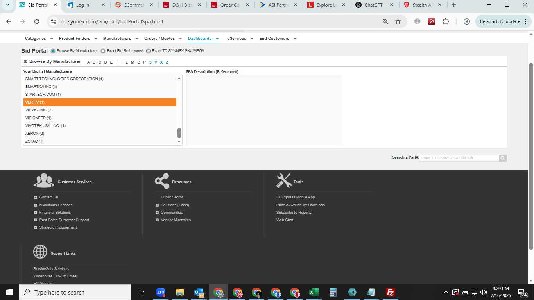Open Calculator from taskbar

tap(333, 292)
